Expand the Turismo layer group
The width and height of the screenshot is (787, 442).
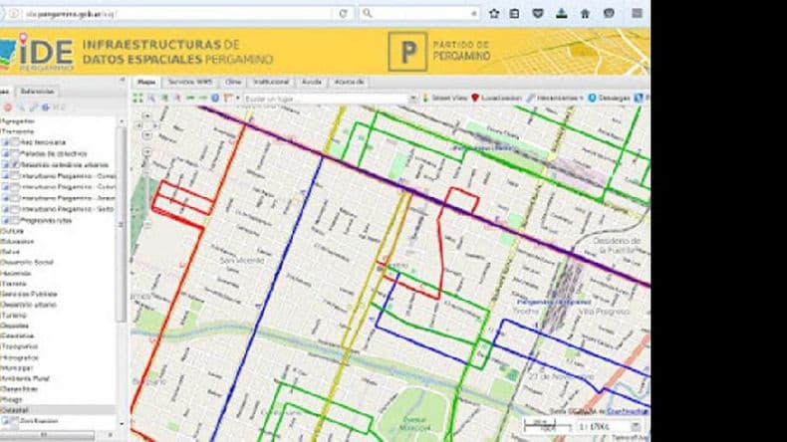point(14,315)
